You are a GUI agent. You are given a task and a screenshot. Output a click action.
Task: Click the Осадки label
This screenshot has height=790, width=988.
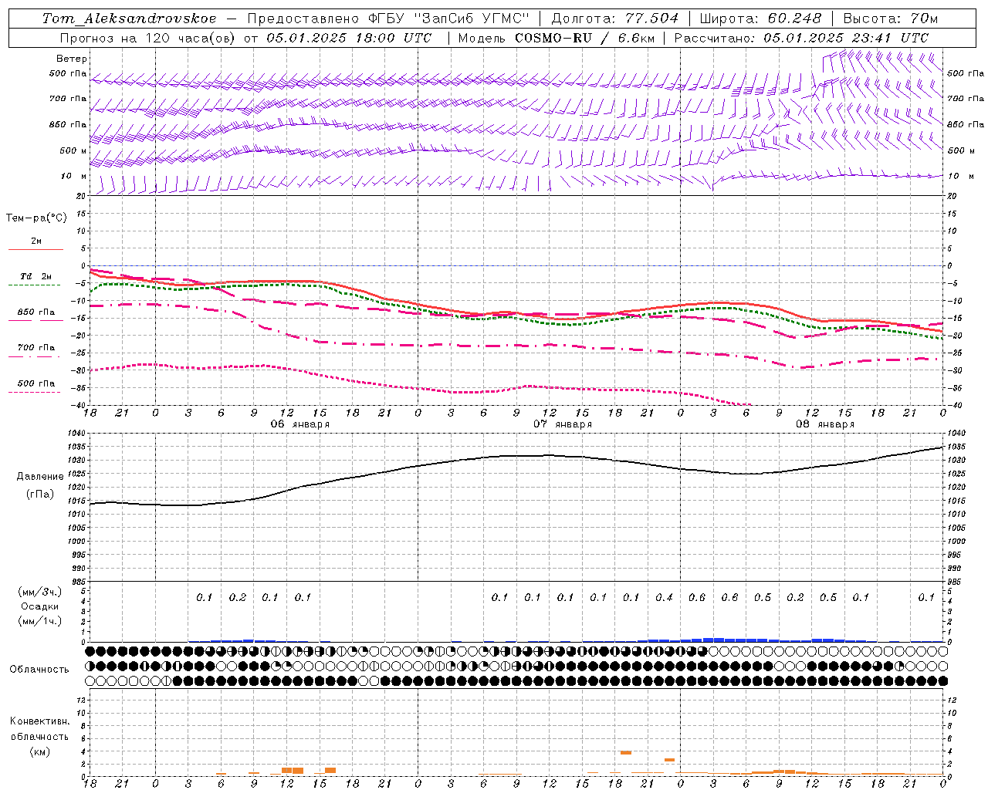pos(40,606)
